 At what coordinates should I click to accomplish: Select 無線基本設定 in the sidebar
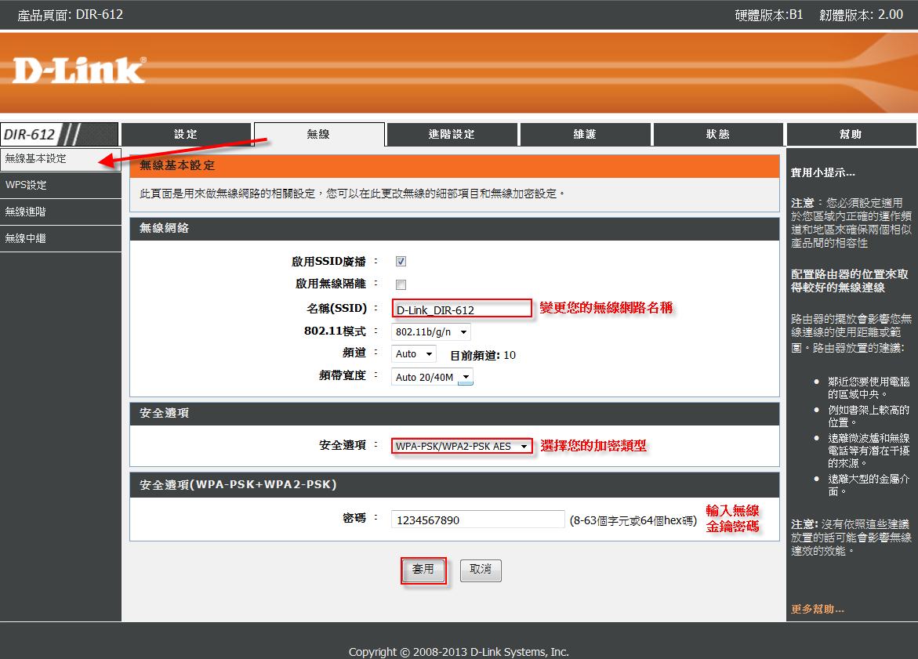coord(60,159)
